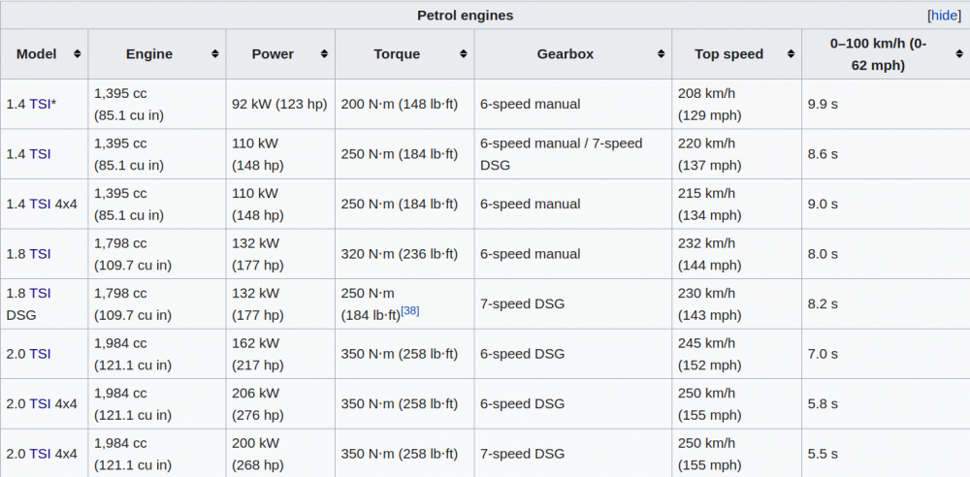Select the 6-speed manual / 7-speed DSG cell
This screenshot has width=970, height=477.
(573, 154)
